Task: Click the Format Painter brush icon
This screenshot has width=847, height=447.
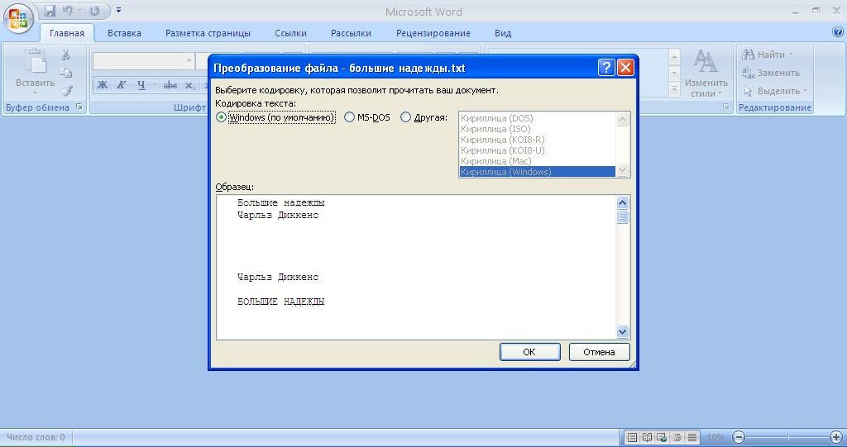Action: pyautogui.click(x=66, y=90)
